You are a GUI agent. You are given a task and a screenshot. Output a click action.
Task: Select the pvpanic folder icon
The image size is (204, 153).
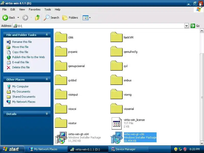(x=61, y=52)
